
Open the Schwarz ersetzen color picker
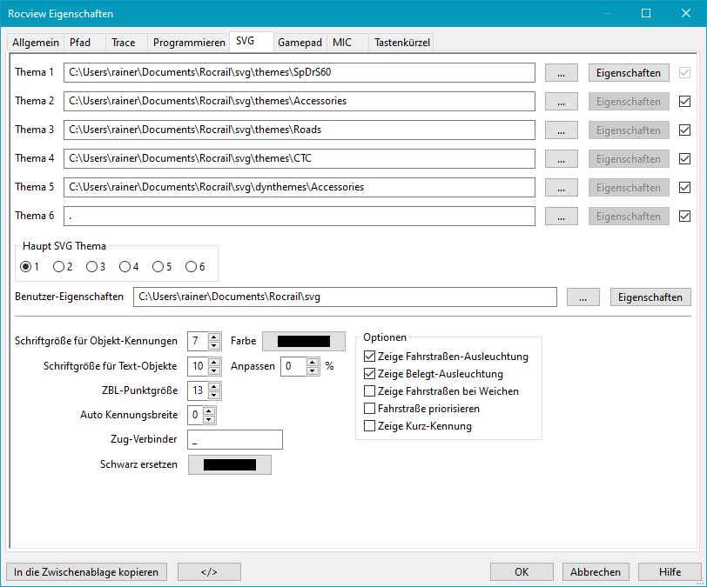point(229,465)
